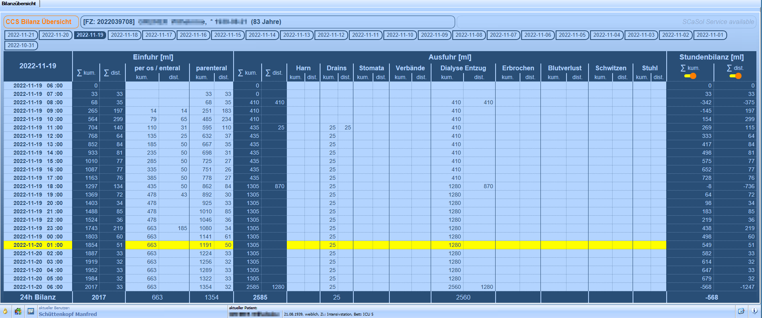
Task: Switch to the 2022-11-20 date tab
Action: click(x=55, y=35)
